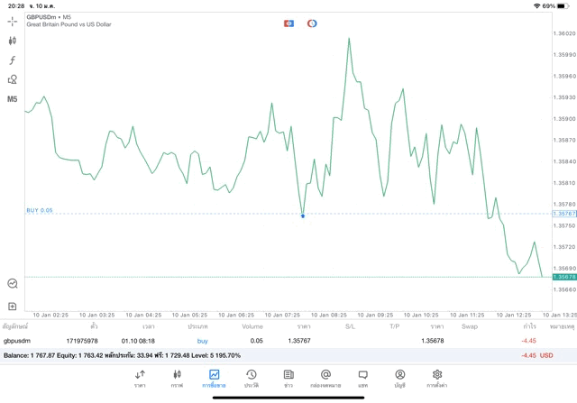Sort positions by the กำไร profit column
The height and width of the screenshot is (403, 577).
point(529,326)
